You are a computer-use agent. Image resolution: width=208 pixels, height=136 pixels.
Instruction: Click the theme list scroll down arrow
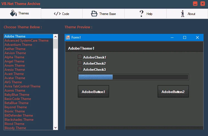pos(55,128)
